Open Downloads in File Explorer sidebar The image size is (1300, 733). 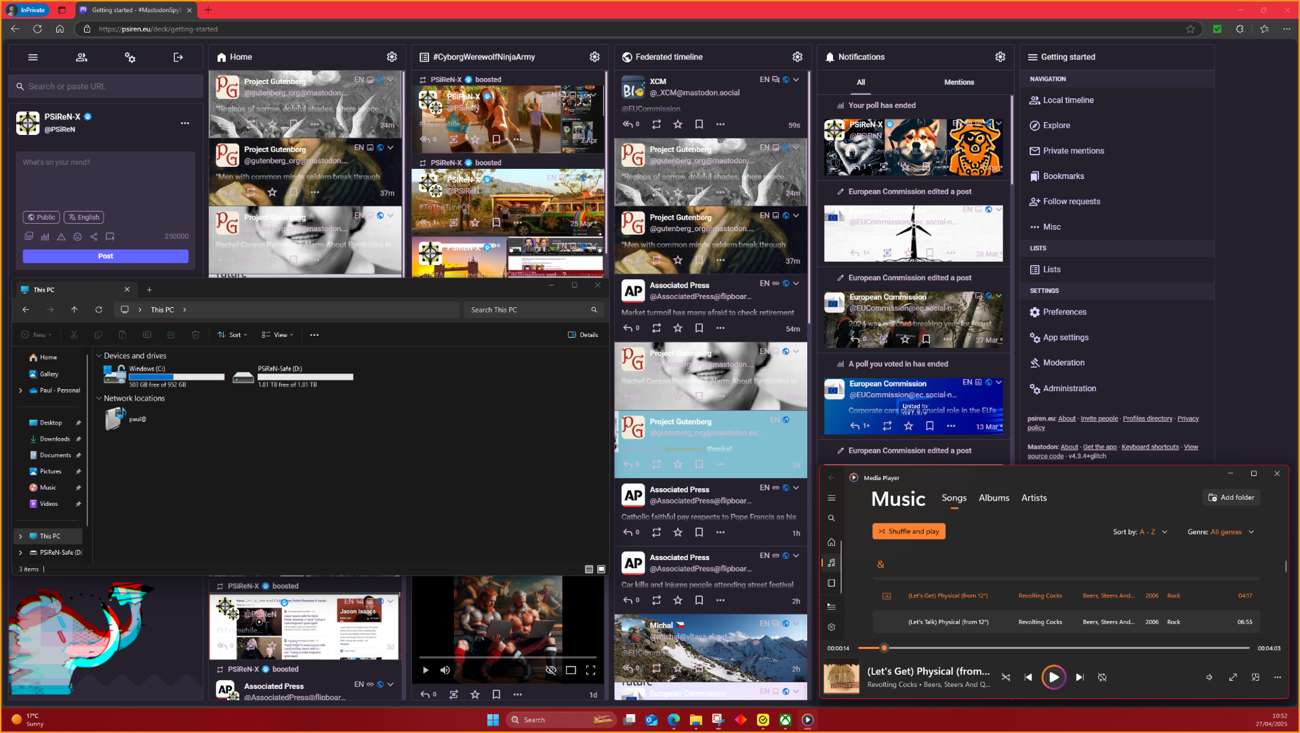coord(54,439)
